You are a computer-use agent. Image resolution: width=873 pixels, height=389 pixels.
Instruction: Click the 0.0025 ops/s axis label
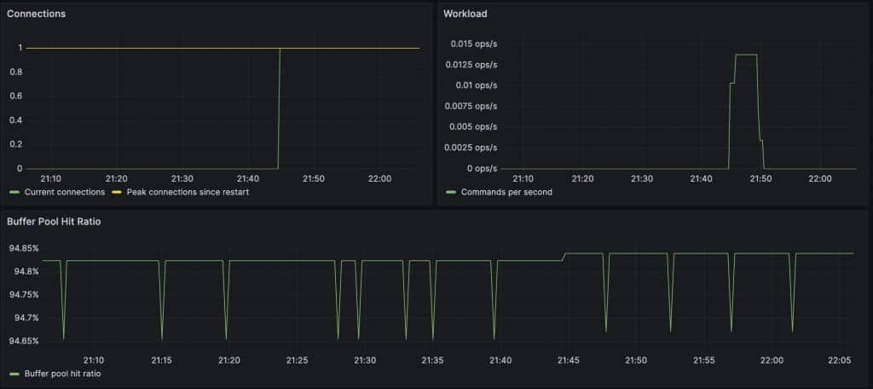coord(471,148)
